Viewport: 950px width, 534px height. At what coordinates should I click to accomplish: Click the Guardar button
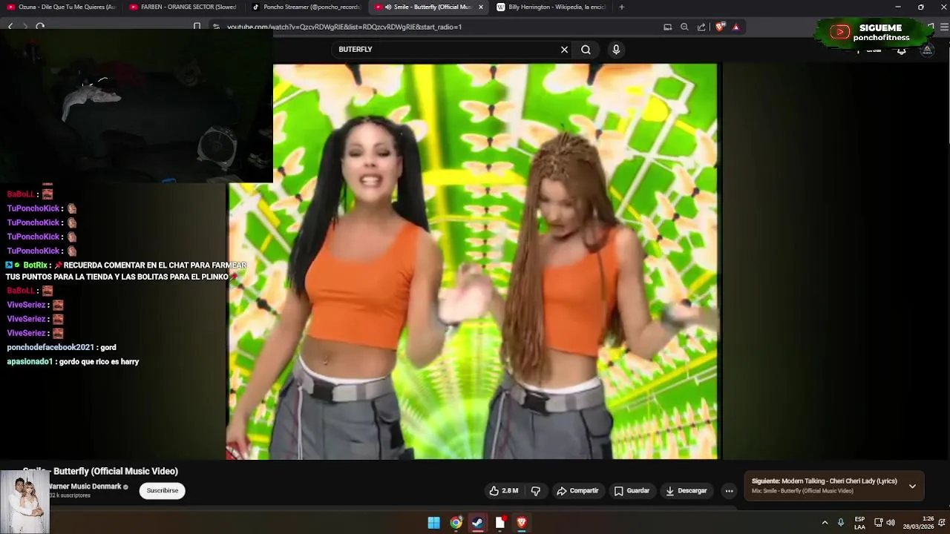pos(632,491)
